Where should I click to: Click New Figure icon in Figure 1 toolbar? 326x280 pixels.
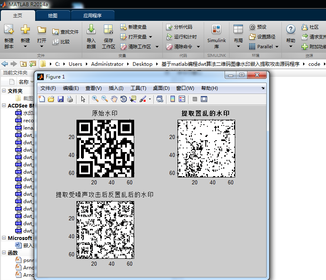coord(42,99)
